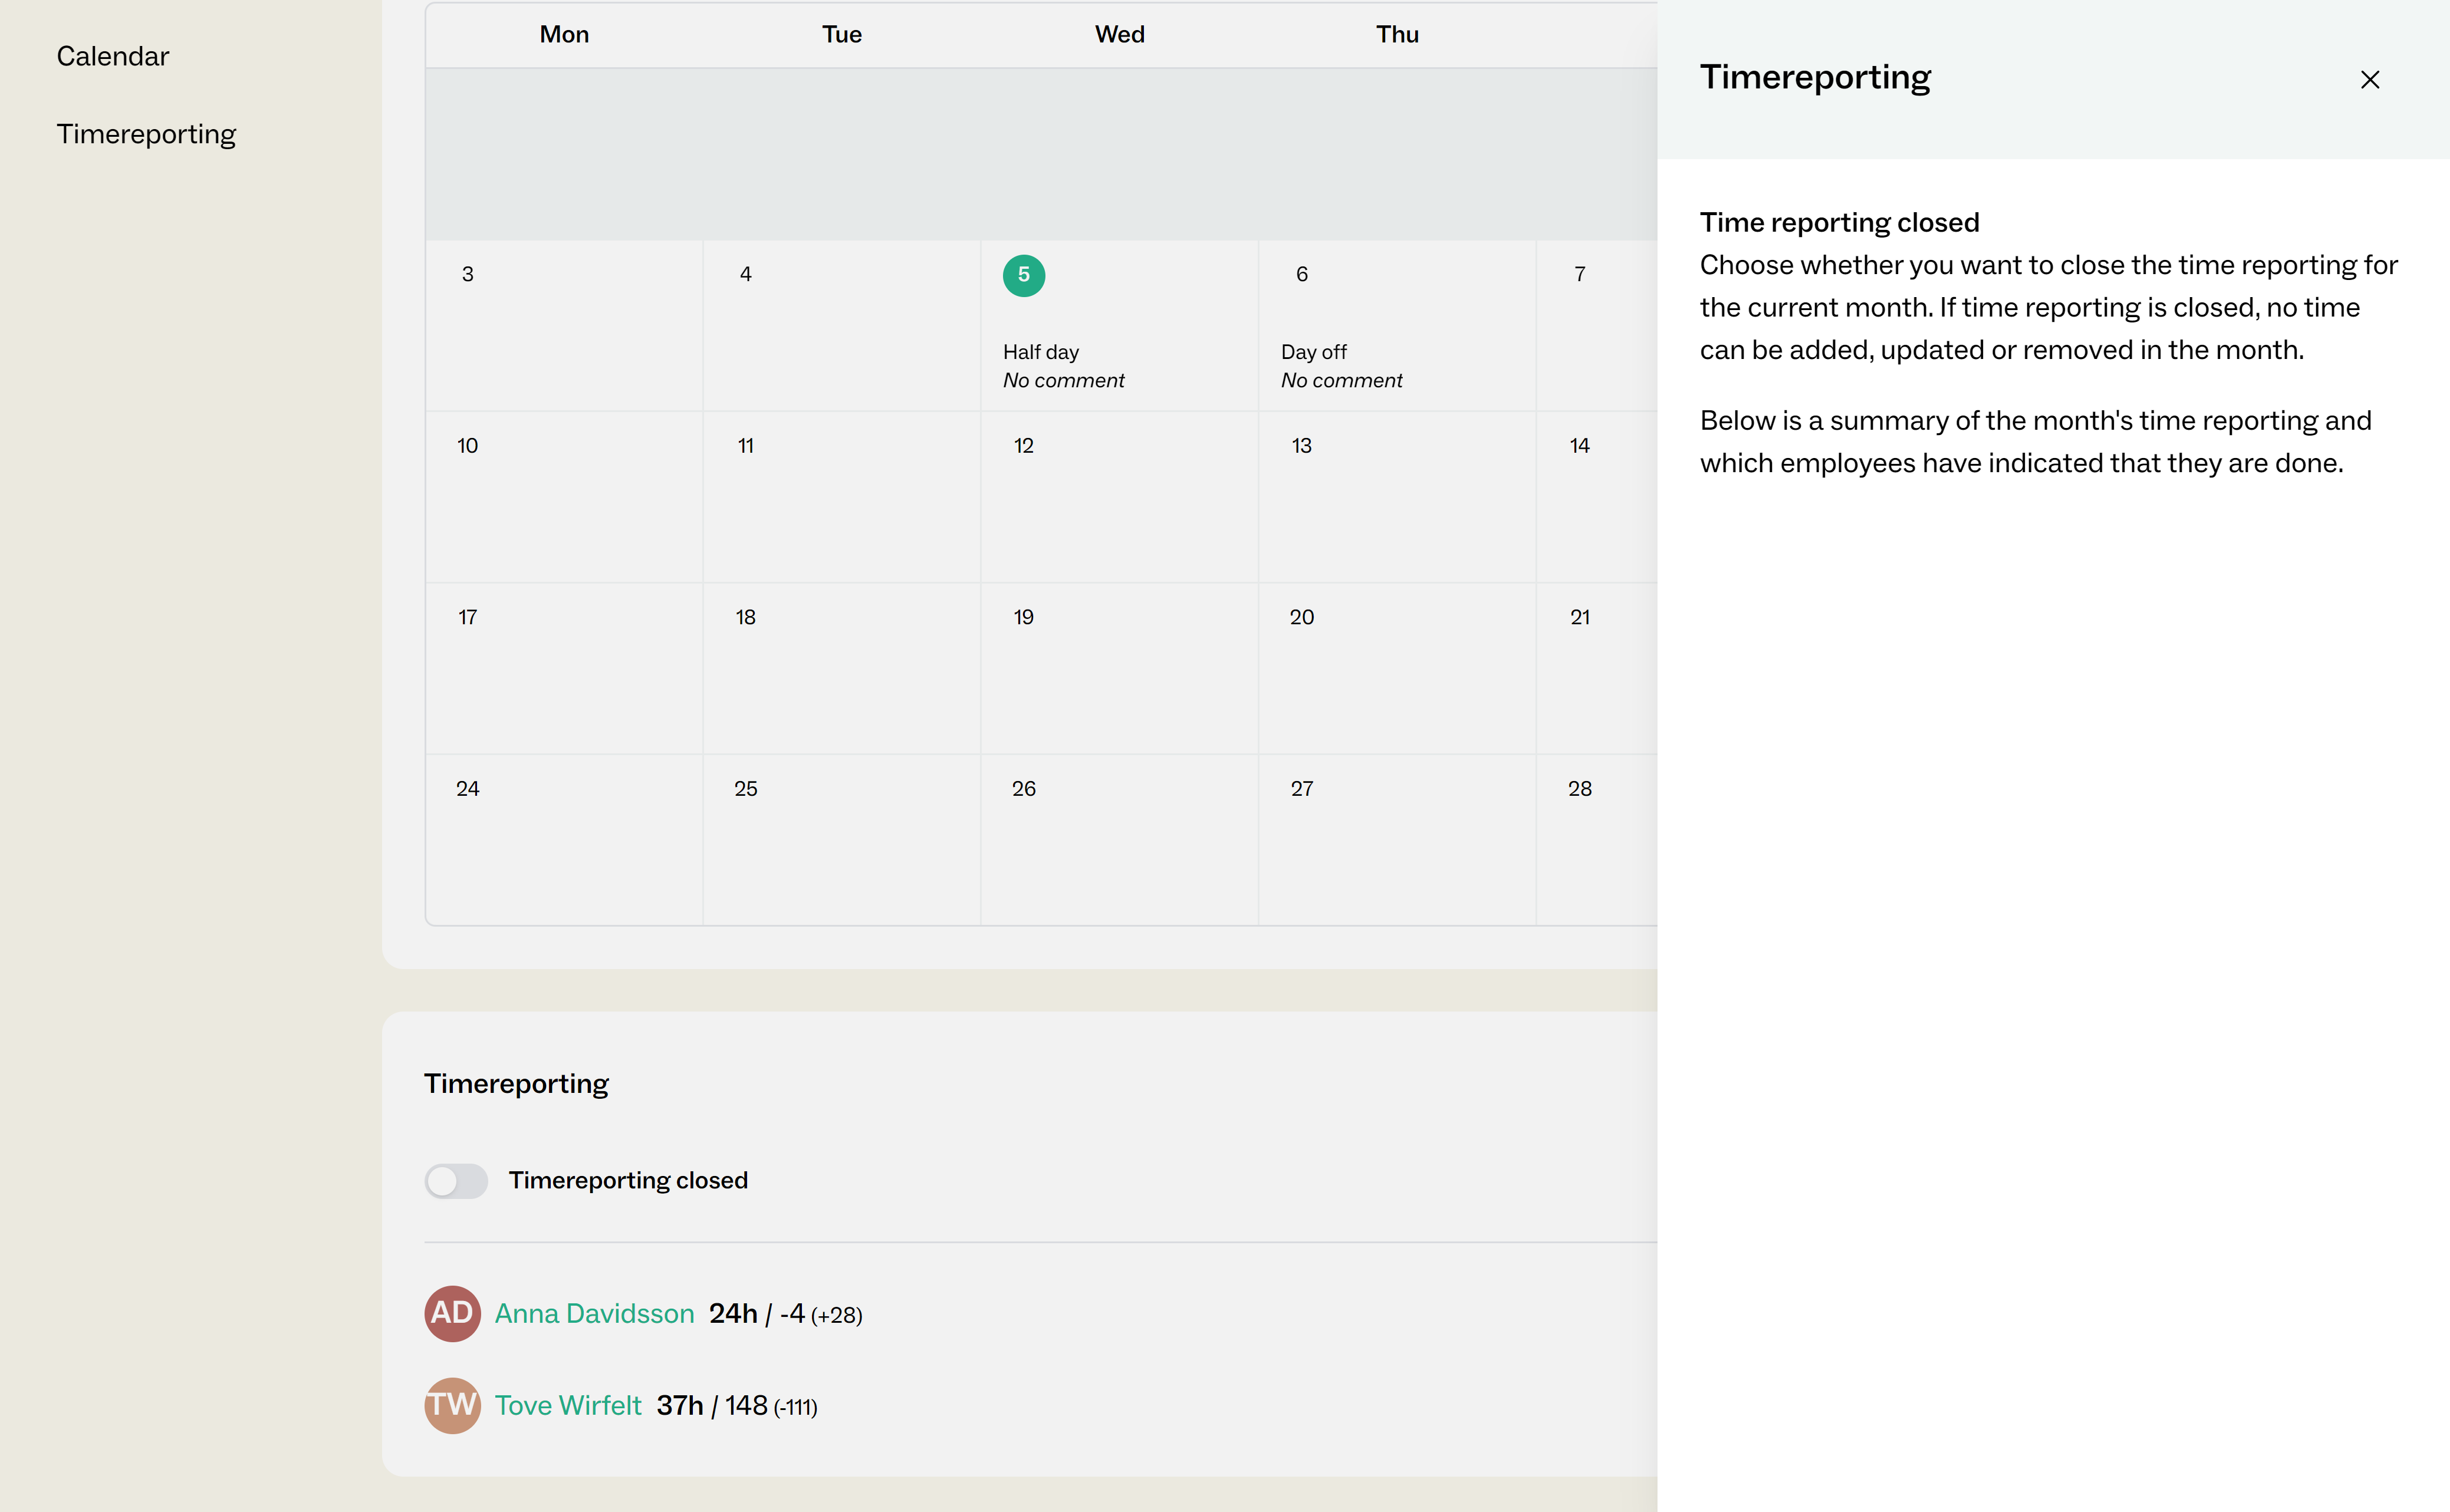The height and width of the screenshot is (1512, 2450).
Task: Click the Timereporting title in side panel
Action: click(1815, 78)
